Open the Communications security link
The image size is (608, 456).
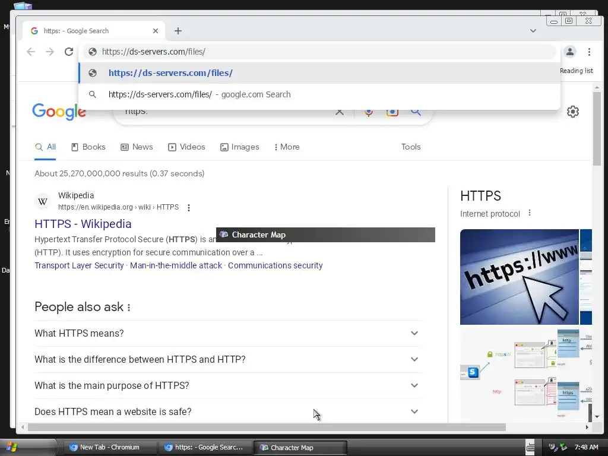pyautogui.click(x=275, y=265)
